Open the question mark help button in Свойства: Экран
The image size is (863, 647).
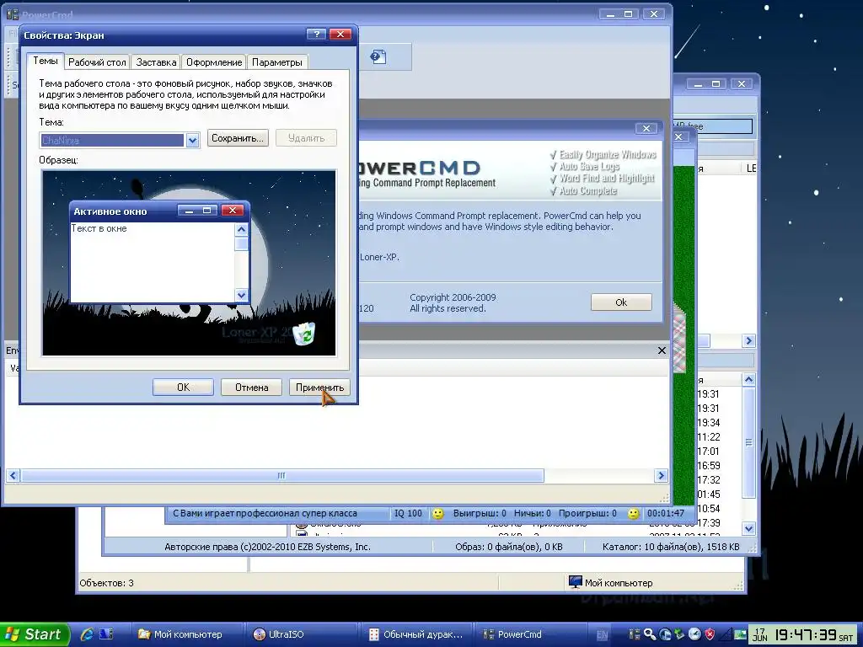[x=316, y=34]
